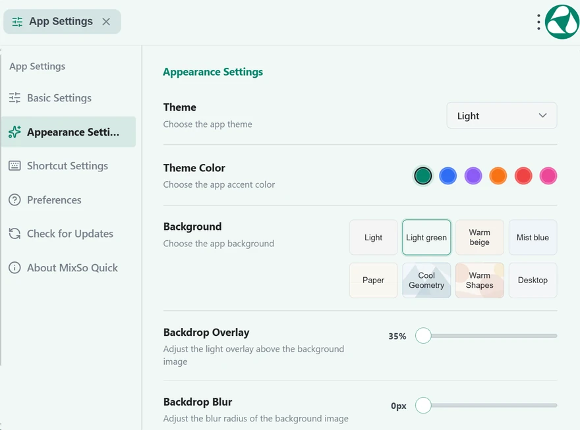Click the Shortcut Settings keyboard icon
Screen dimensions: 580x430
point(14,165)
